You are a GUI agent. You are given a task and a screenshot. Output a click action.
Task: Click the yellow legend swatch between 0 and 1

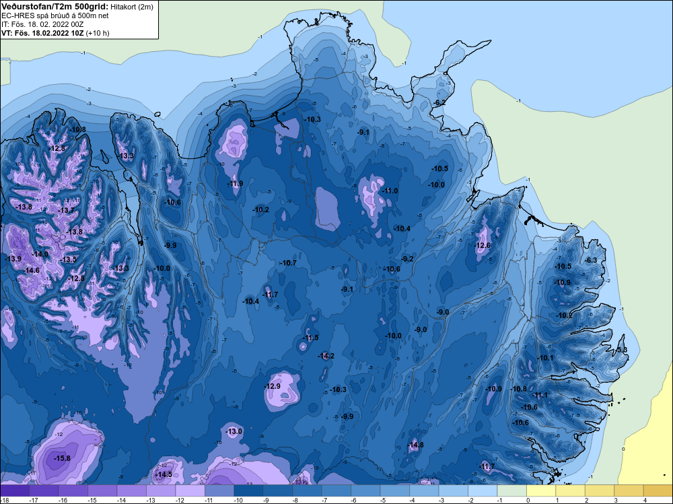point(541,491)
